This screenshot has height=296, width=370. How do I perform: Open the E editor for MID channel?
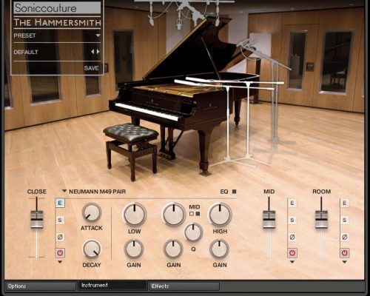292,203
